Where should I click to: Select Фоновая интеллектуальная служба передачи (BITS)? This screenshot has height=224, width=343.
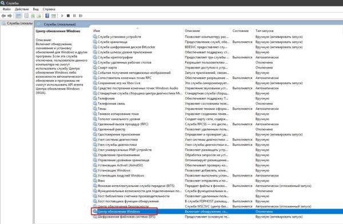click(x=136, y=186)
